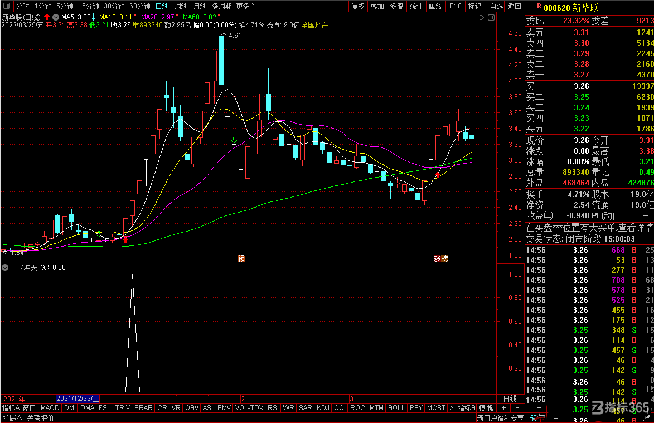Viewport: 654px width, 423px height.
Task: Click the 多股 multi-stock button
Action: [396, 6]
